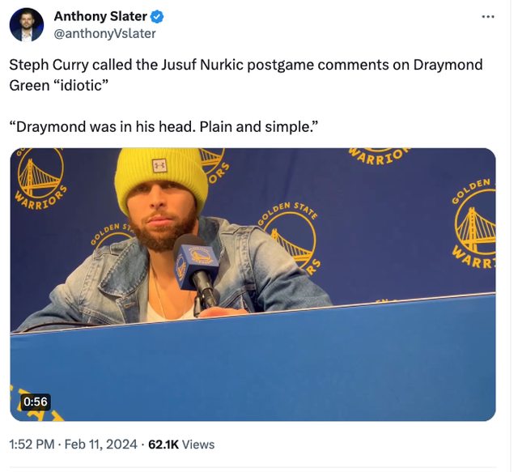Play the Steph Curry press conference video
This screenshot has height=472, width=518.
(x=253, y=284)
